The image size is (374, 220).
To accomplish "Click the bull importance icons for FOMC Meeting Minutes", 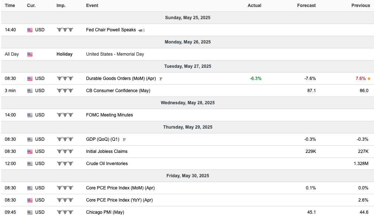I will (65, 115).
